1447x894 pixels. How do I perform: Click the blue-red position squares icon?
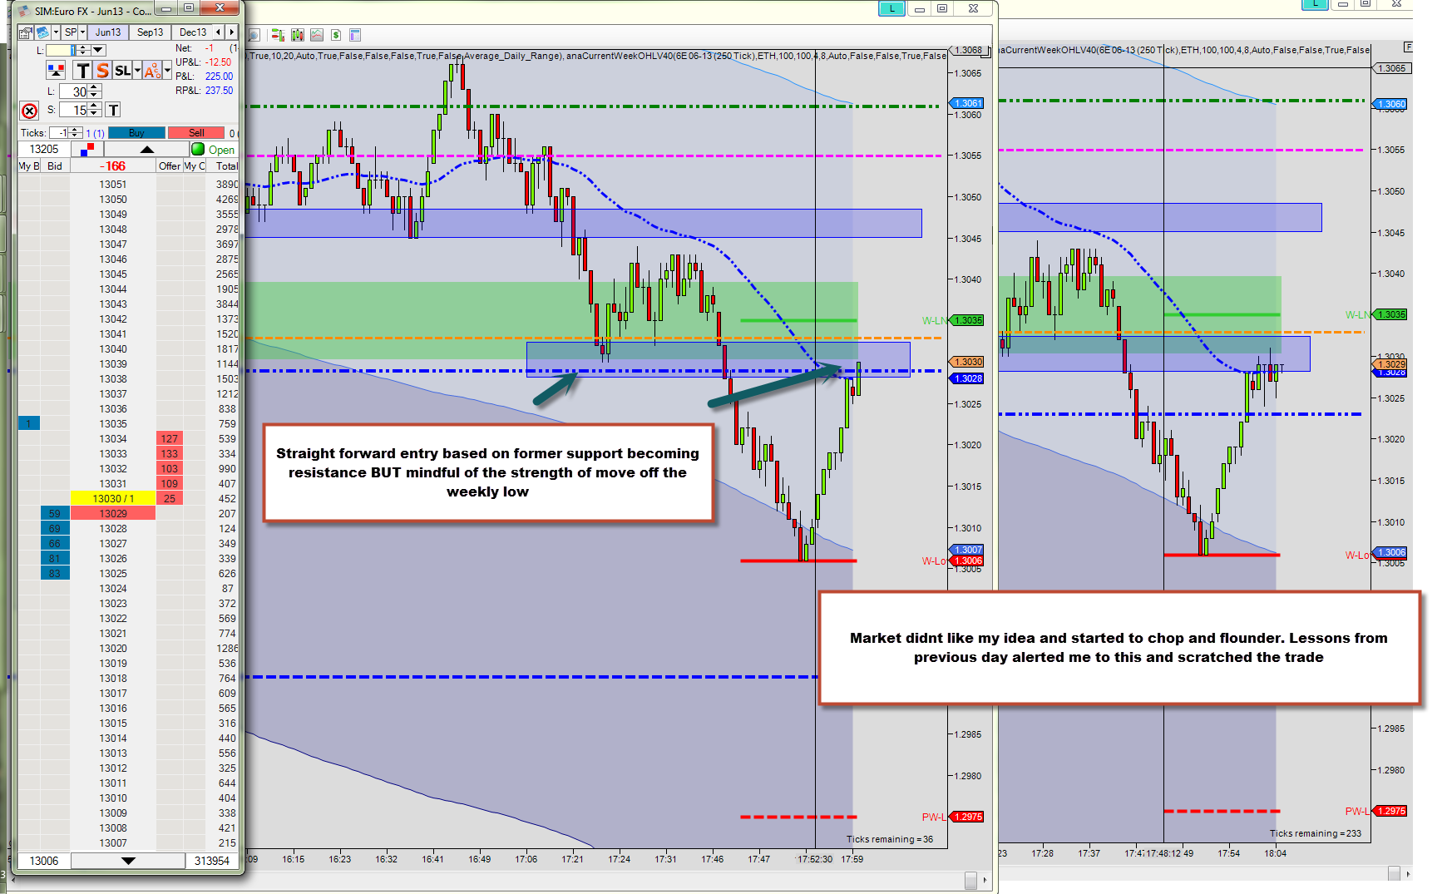pos(86,150)
